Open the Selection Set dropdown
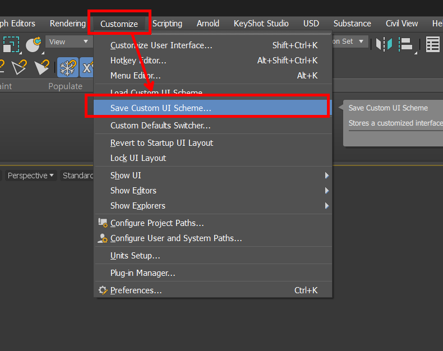The image size is (443, 351). click(x=350, y=41)
